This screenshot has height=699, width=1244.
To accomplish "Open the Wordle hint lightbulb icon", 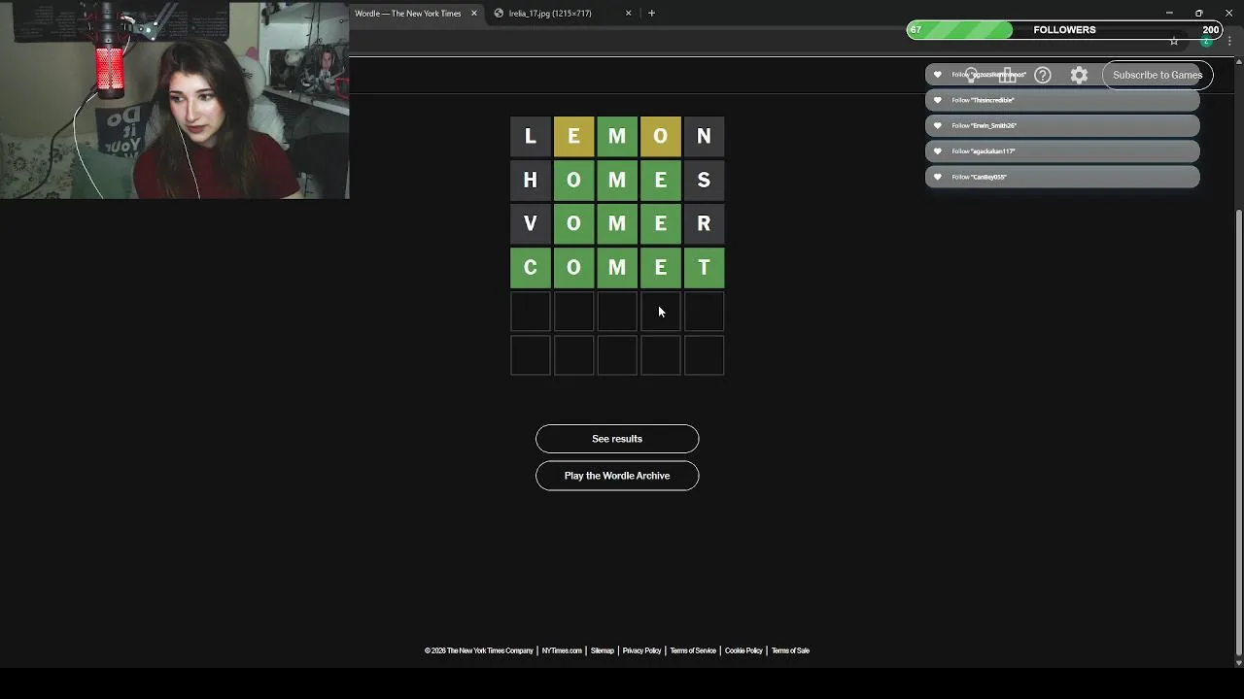I will 972,75.
